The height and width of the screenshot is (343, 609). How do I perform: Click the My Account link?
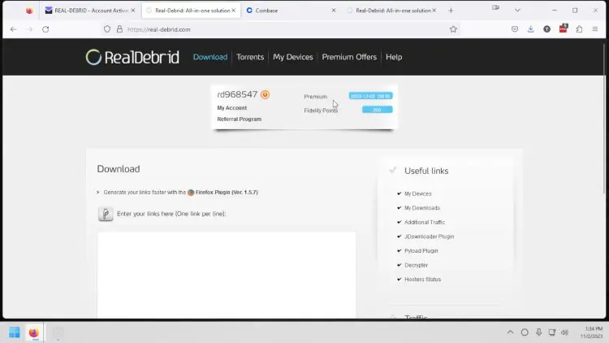232,108
